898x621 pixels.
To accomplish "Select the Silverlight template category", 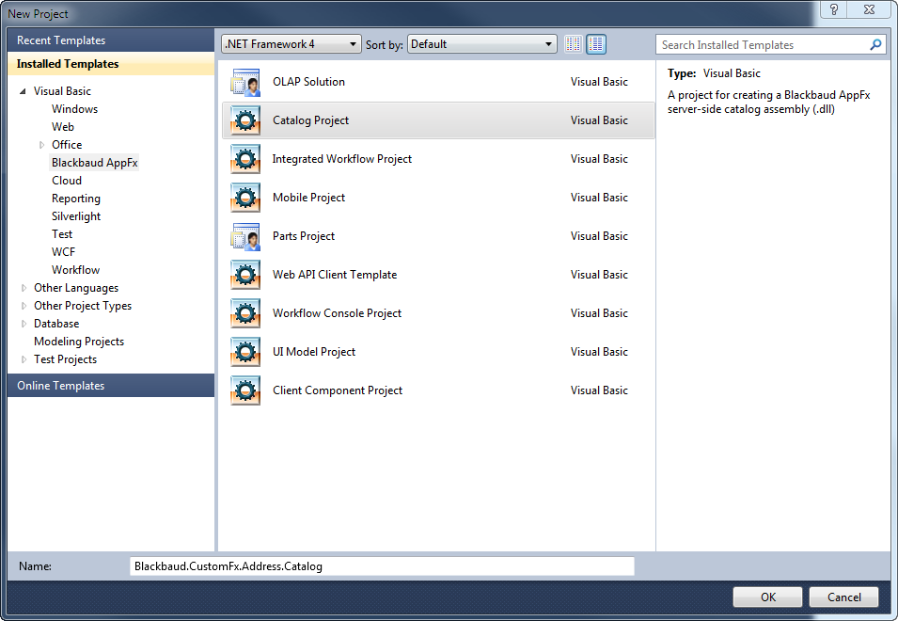I will click(75, 216).
